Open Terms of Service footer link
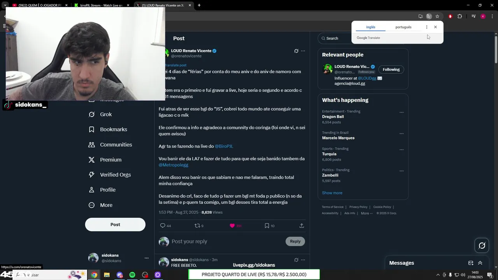Viewport: 498px width, 280px height. [x=333, y=207]
